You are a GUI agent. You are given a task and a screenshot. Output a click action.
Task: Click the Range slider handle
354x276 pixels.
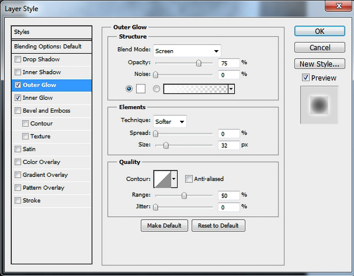tap(184, 195)
